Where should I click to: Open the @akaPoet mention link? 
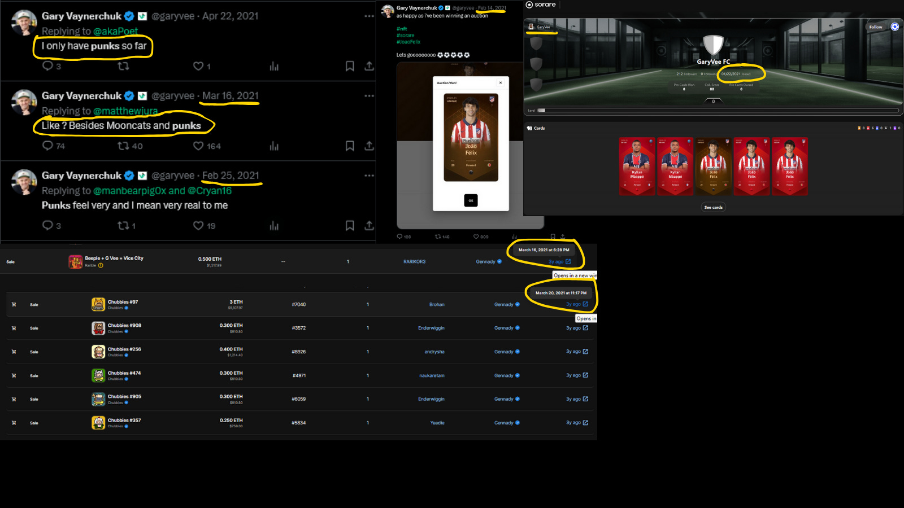click(115, 31)
